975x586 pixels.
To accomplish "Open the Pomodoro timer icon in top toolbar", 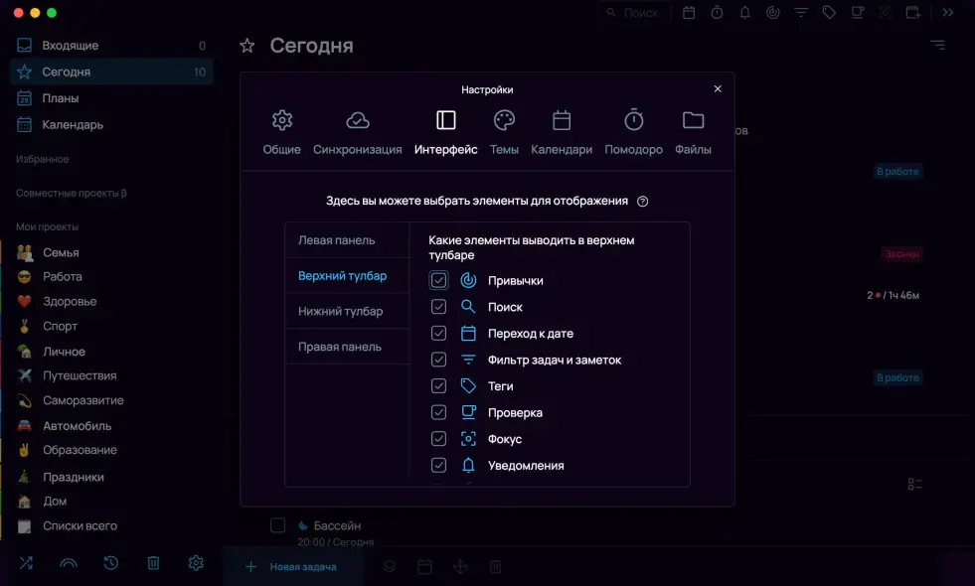I will point(717,13).
